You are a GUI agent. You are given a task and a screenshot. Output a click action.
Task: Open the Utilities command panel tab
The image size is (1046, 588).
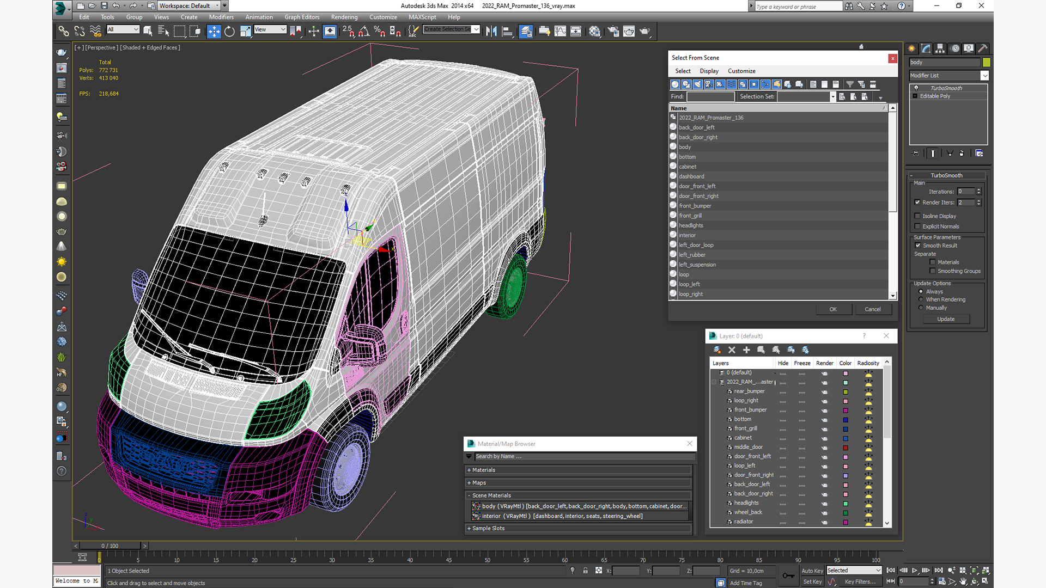click(983, 48)
